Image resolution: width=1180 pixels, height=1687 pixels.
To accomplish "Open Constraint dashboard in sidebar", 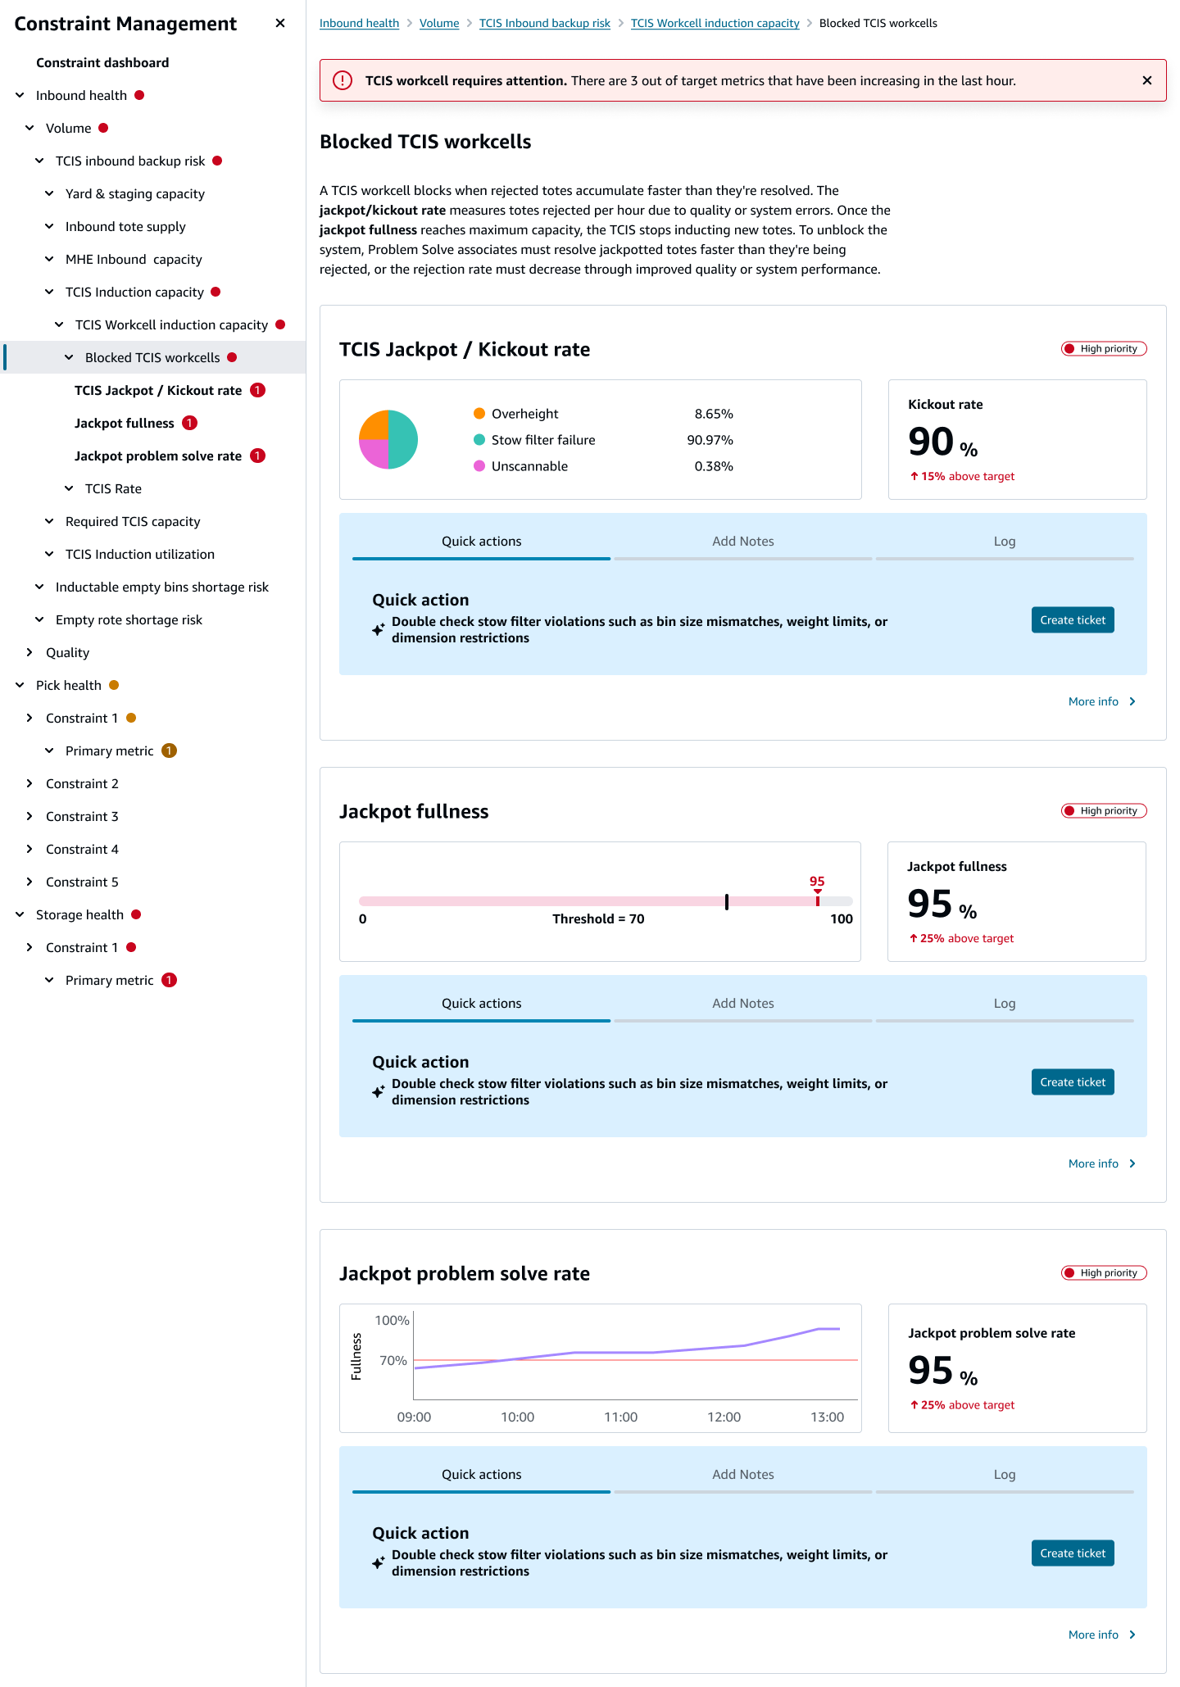I will pos(102,62).
